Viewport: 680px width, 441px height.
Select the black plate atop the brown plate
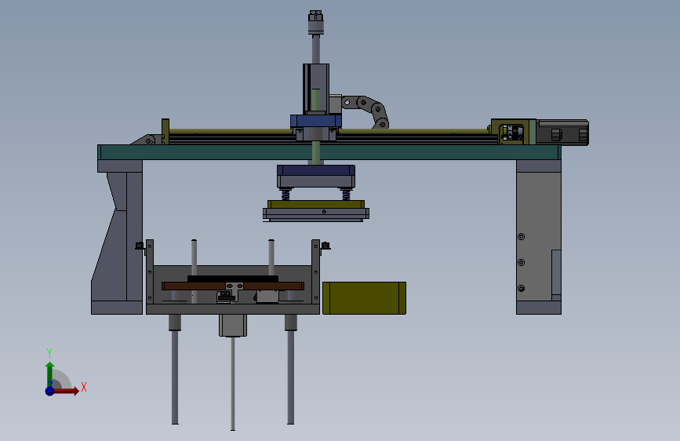pyautogui.click(x=232, y=279)
